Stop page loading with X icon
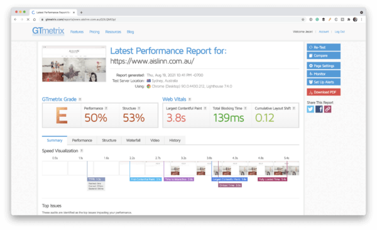The image size is (377, 230). pos(28,19)
